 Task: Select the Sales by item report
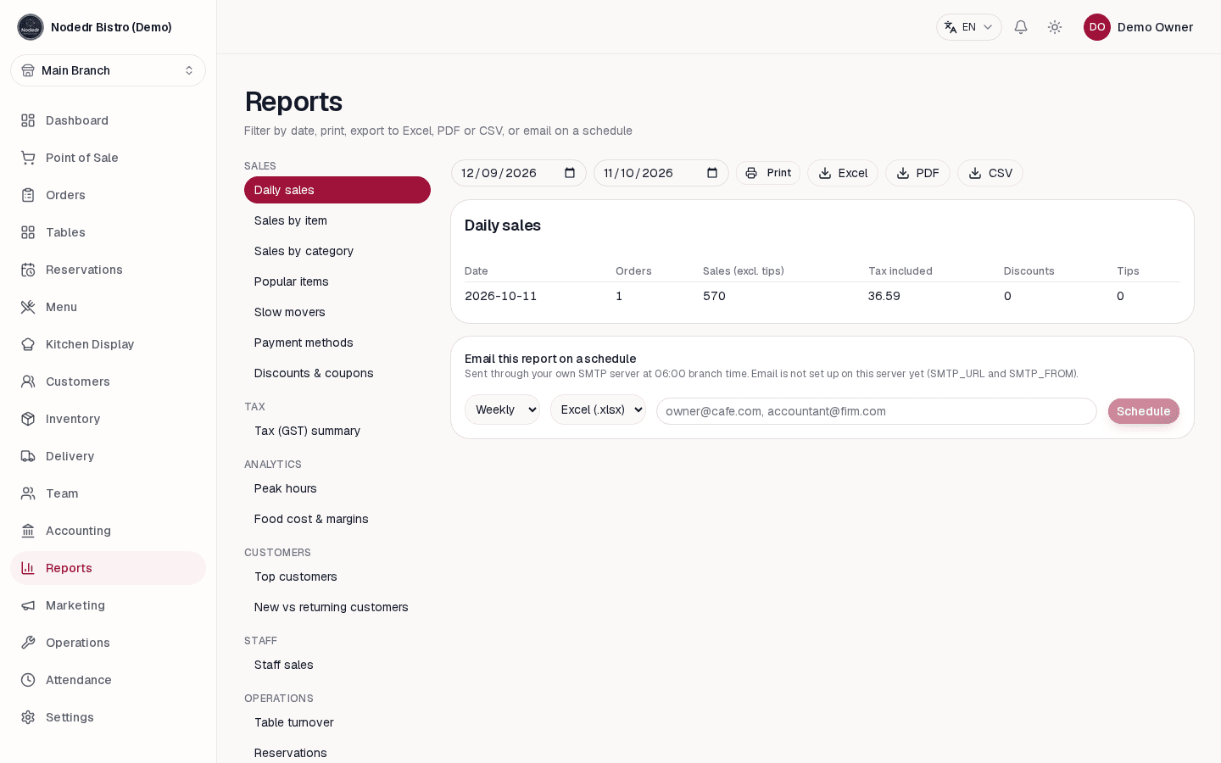337,220
